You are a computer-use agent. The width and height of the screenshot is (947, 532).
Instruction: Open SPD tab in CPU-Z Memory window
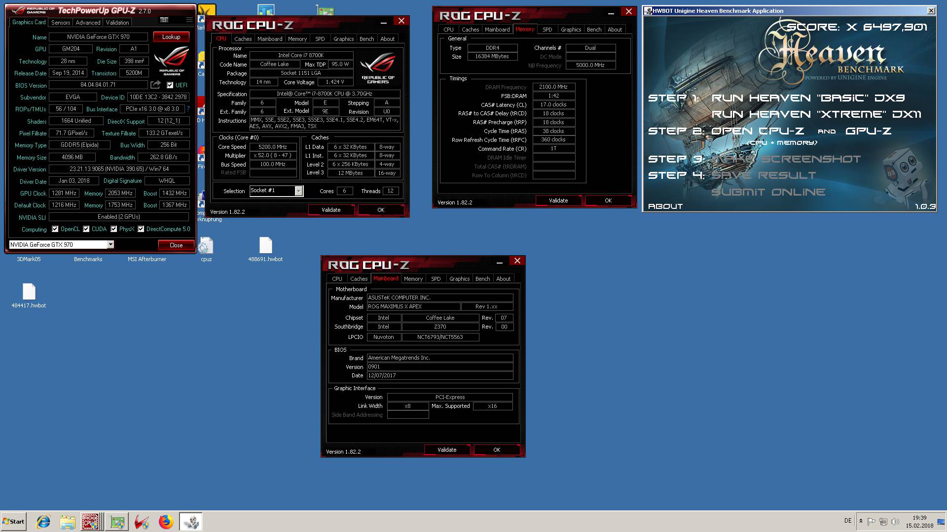547,30
